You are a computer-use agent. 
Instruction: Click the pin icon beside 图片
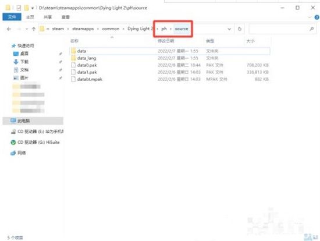click(61, 78)
